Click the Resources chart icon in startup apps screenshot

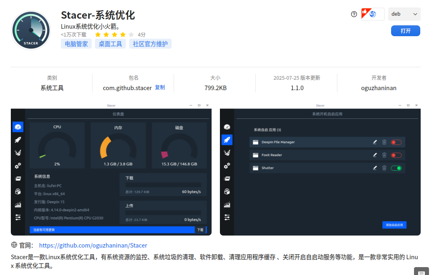(227, 205)
